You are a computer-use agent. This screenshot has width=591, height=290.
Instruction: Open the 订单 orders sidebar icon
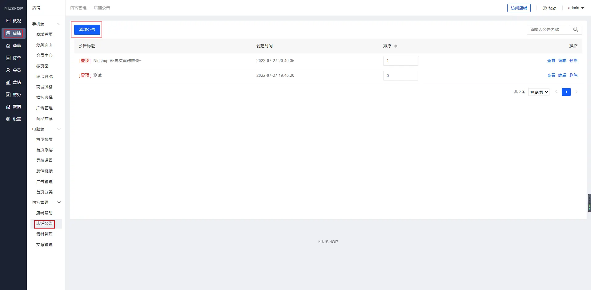point(8,58)
